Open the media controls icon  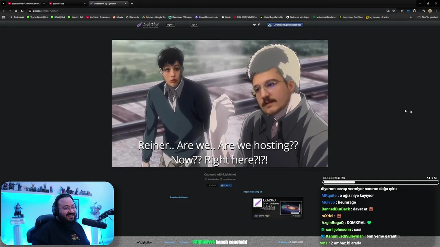pyautogui.click(x=424, y=11)
